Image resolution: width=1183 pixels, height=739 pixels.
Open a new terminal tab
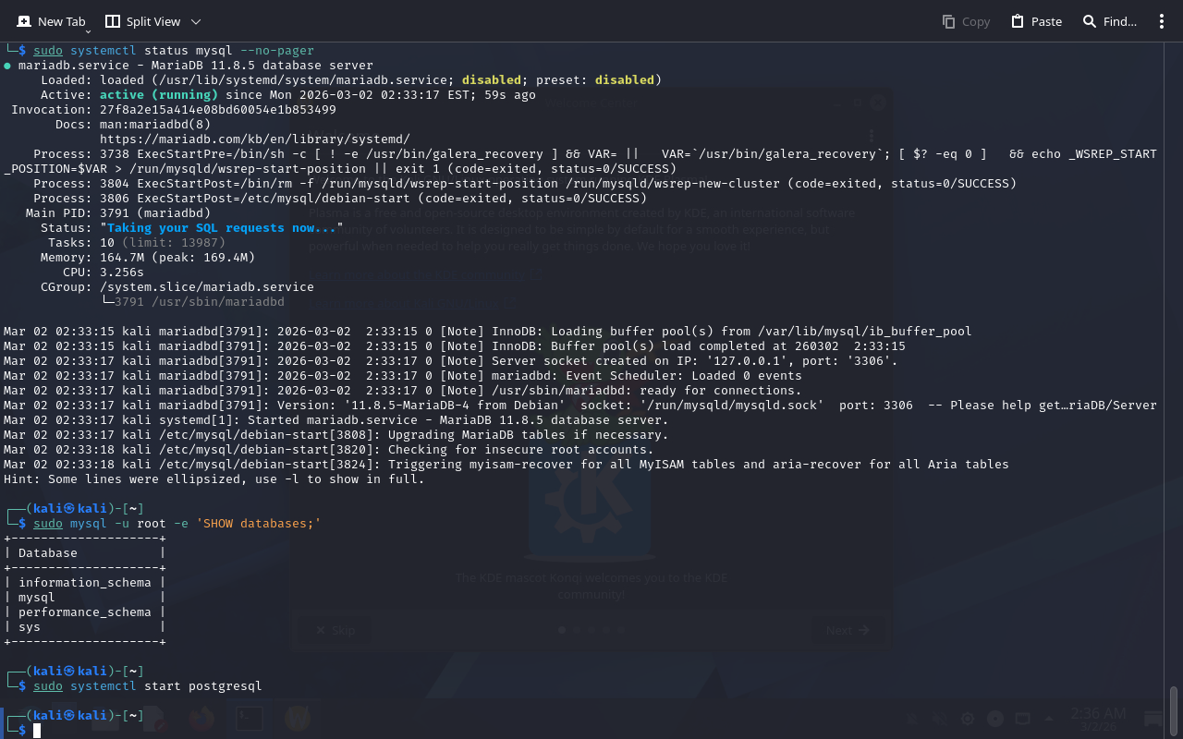pos(51,21)
